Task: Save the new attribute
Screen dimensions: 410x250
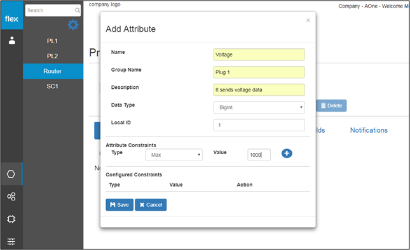Action: [120, 205]
